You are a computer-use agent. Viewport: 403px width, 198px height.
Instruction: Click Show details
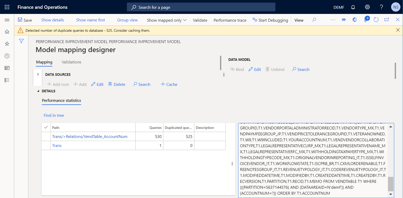[x=53, y=20]
